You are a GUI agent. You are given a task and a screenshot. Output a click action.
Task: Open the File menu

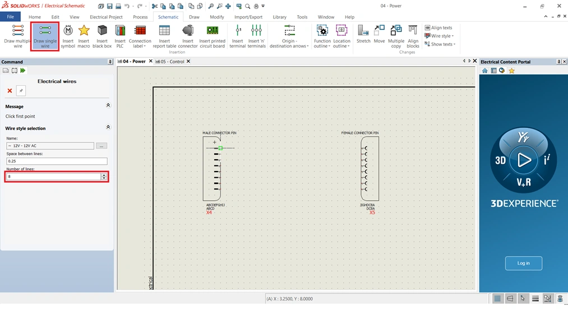point(11,17)
